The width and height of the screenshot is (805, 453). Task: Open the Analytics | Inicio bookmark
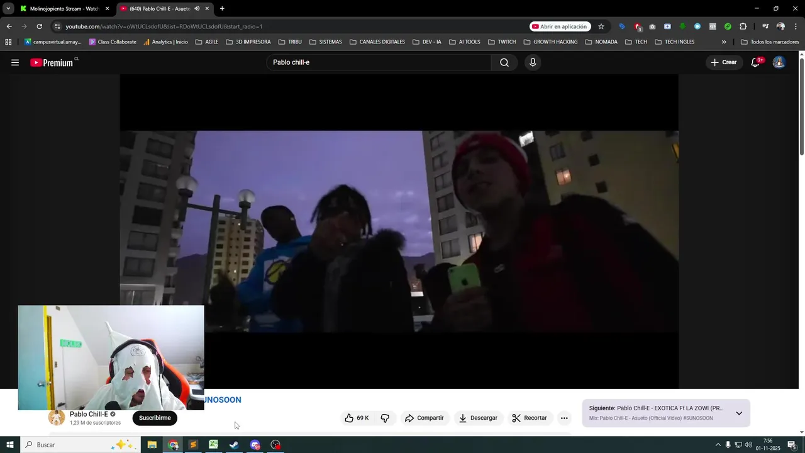[x=165, y=42]
